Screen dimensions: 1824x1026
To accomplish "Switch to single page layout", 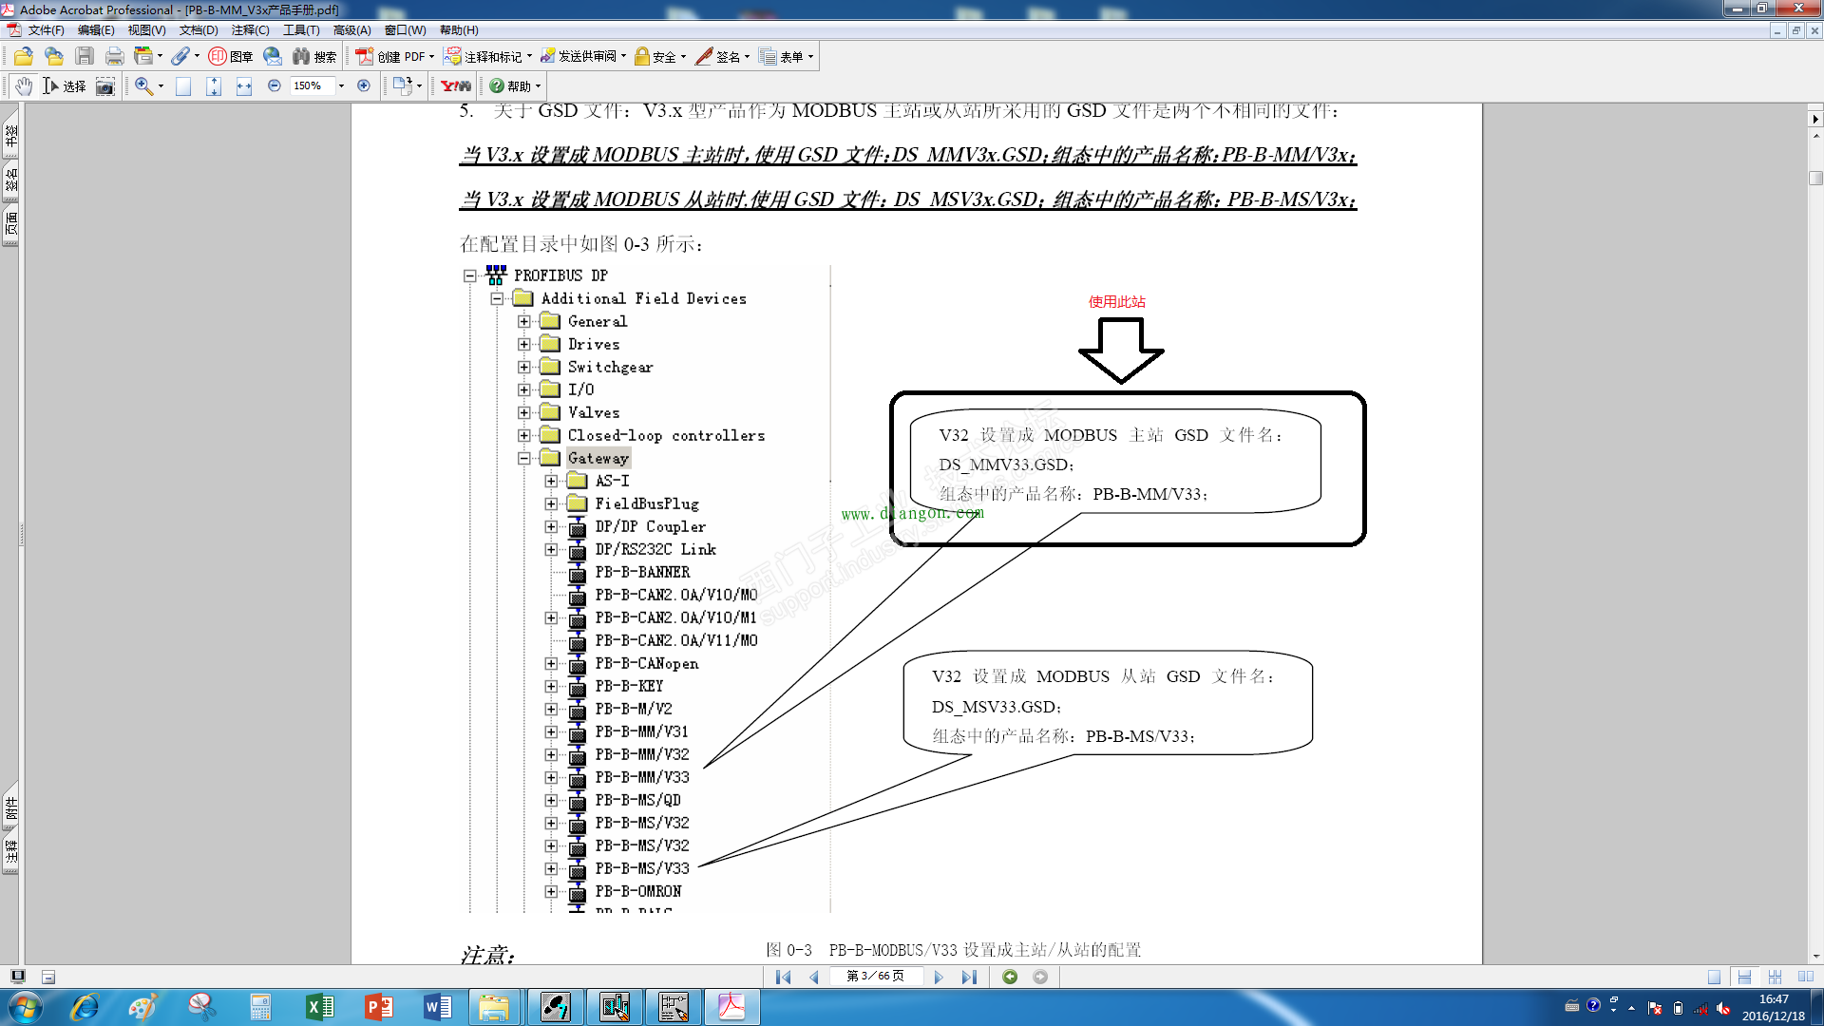I will coord(1714,977).
